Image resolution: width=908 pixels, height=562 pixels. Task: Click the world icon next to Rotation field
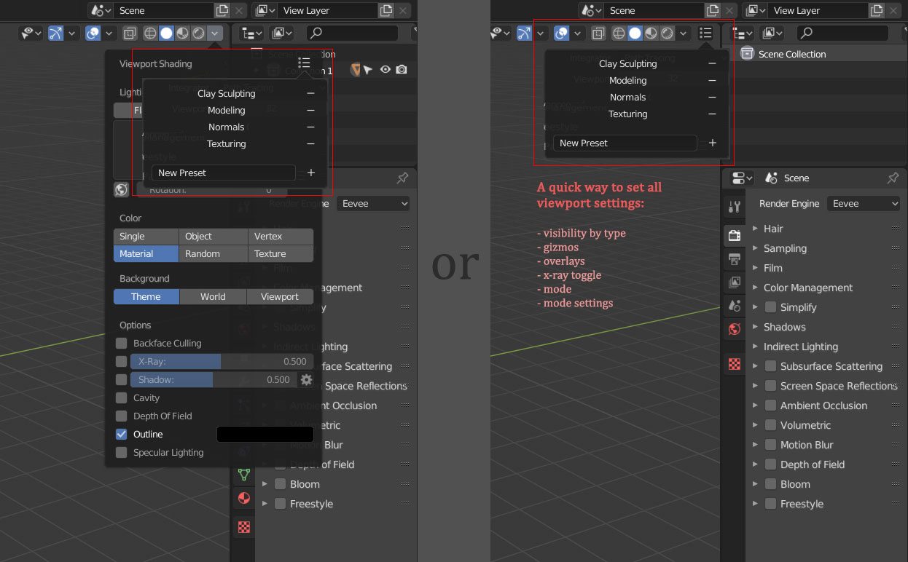click(121, 189)
